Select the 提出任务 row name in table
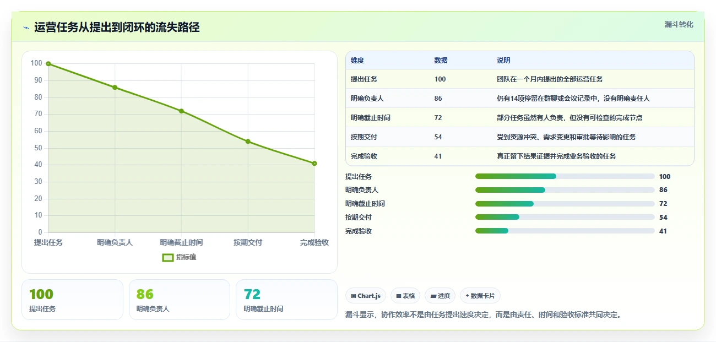 tap(364, 79)
